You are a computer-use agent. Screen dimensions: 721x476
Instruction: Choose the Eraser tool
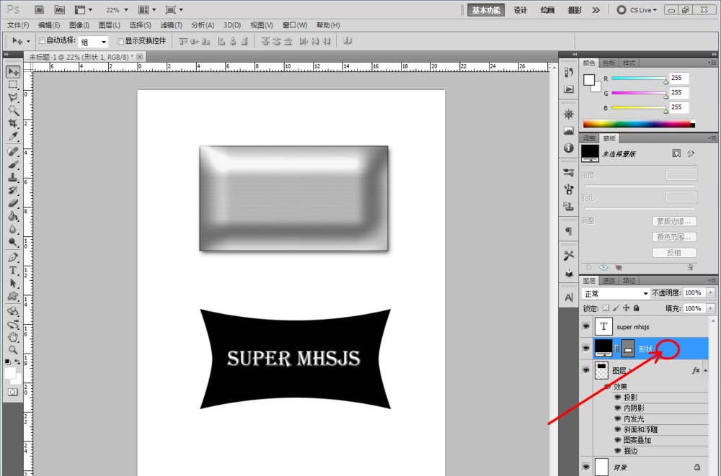tap(13, 202)
